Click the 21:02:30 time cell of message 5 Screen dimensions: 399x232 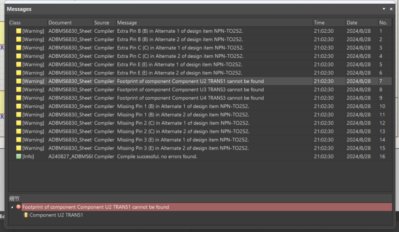point(324,65)
